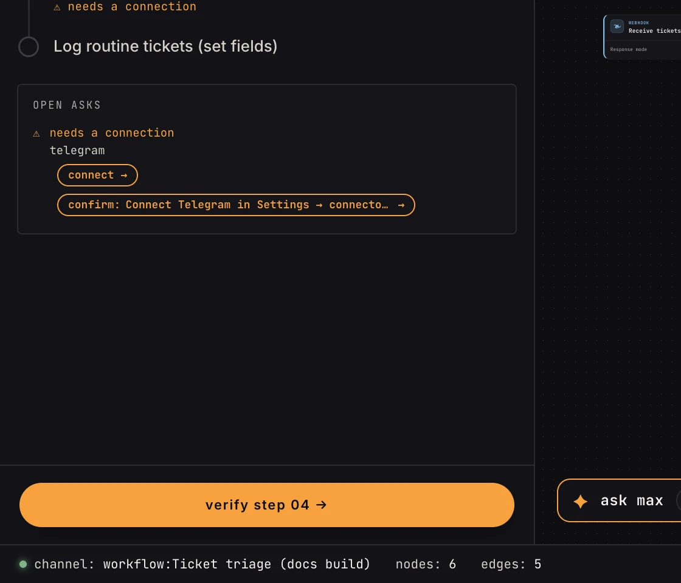Click the green channel status dot
The width and height of the screenshot is (681, 583).
(x=23, y=564)
